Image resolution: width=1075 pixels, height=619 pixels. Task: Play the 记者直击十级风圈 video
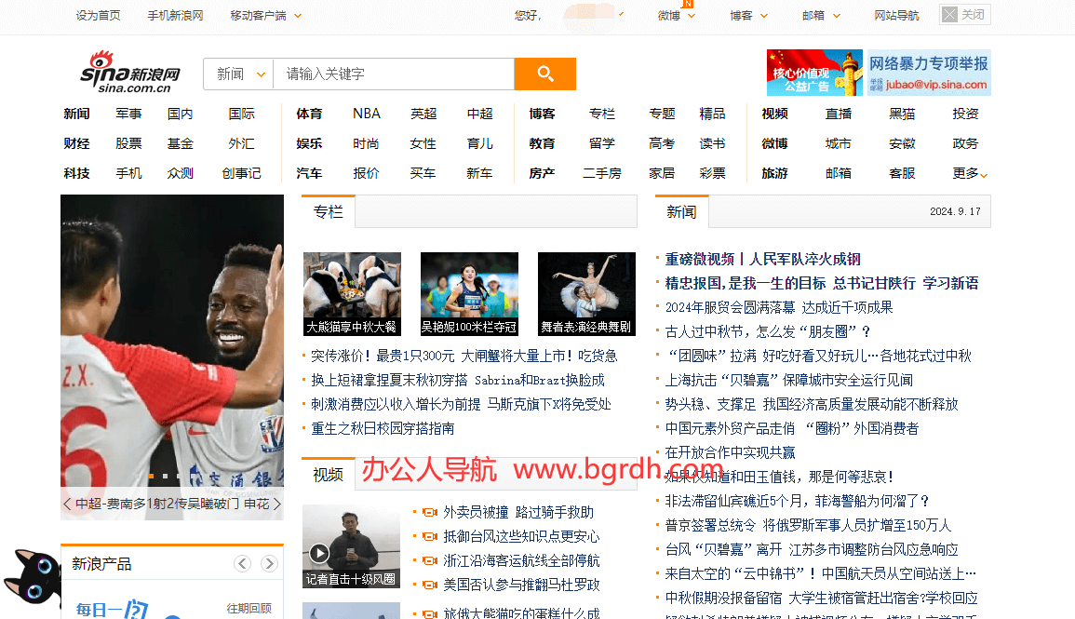[319, 554]
